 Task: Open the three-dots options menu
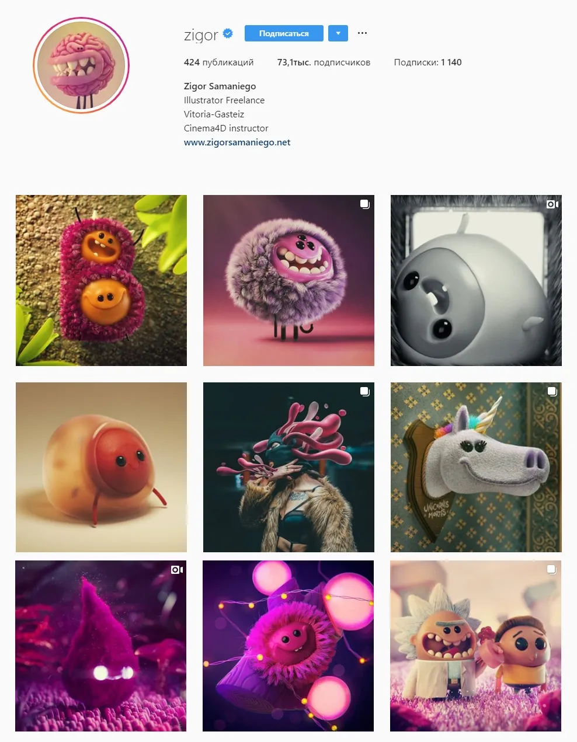[362, 33]
